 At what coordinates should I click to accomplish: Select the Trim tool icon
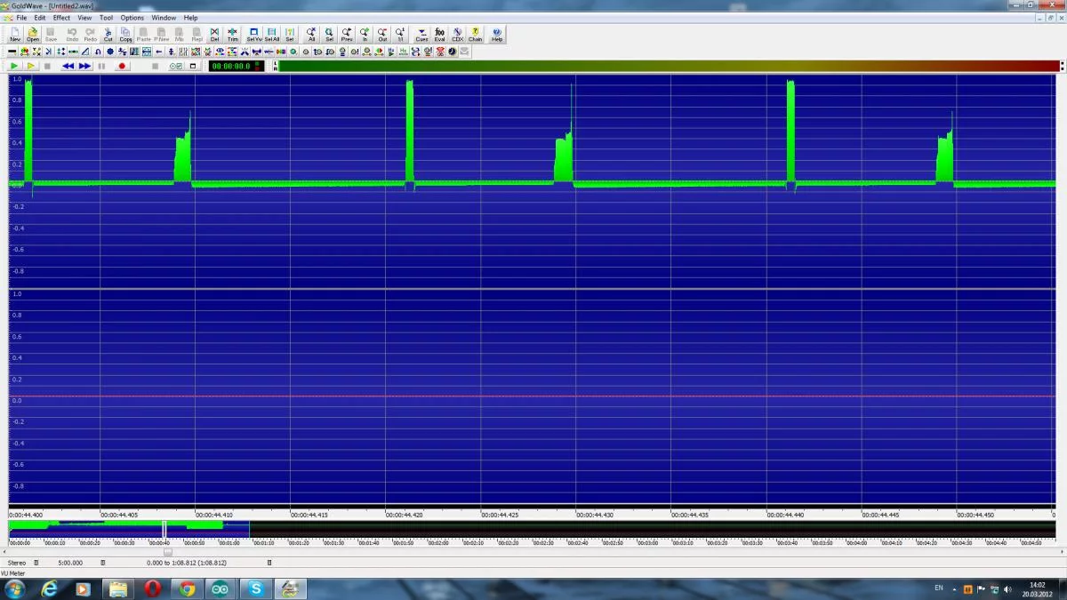point(233,35)
